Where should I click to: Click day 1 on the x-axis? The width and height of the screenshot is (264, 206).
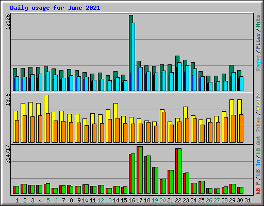[x=17, y=200]
